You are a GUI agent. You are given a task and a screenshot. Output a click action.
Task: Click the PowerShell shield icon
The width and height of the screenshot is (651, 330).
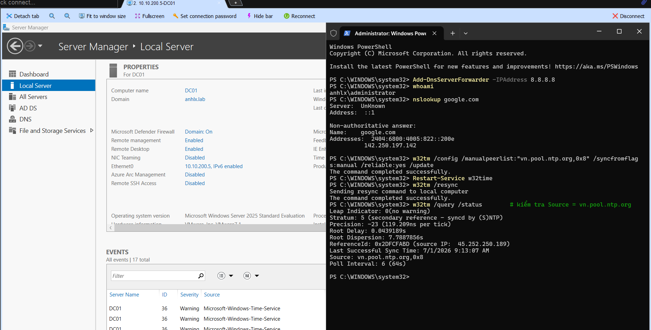pos(333,33)
